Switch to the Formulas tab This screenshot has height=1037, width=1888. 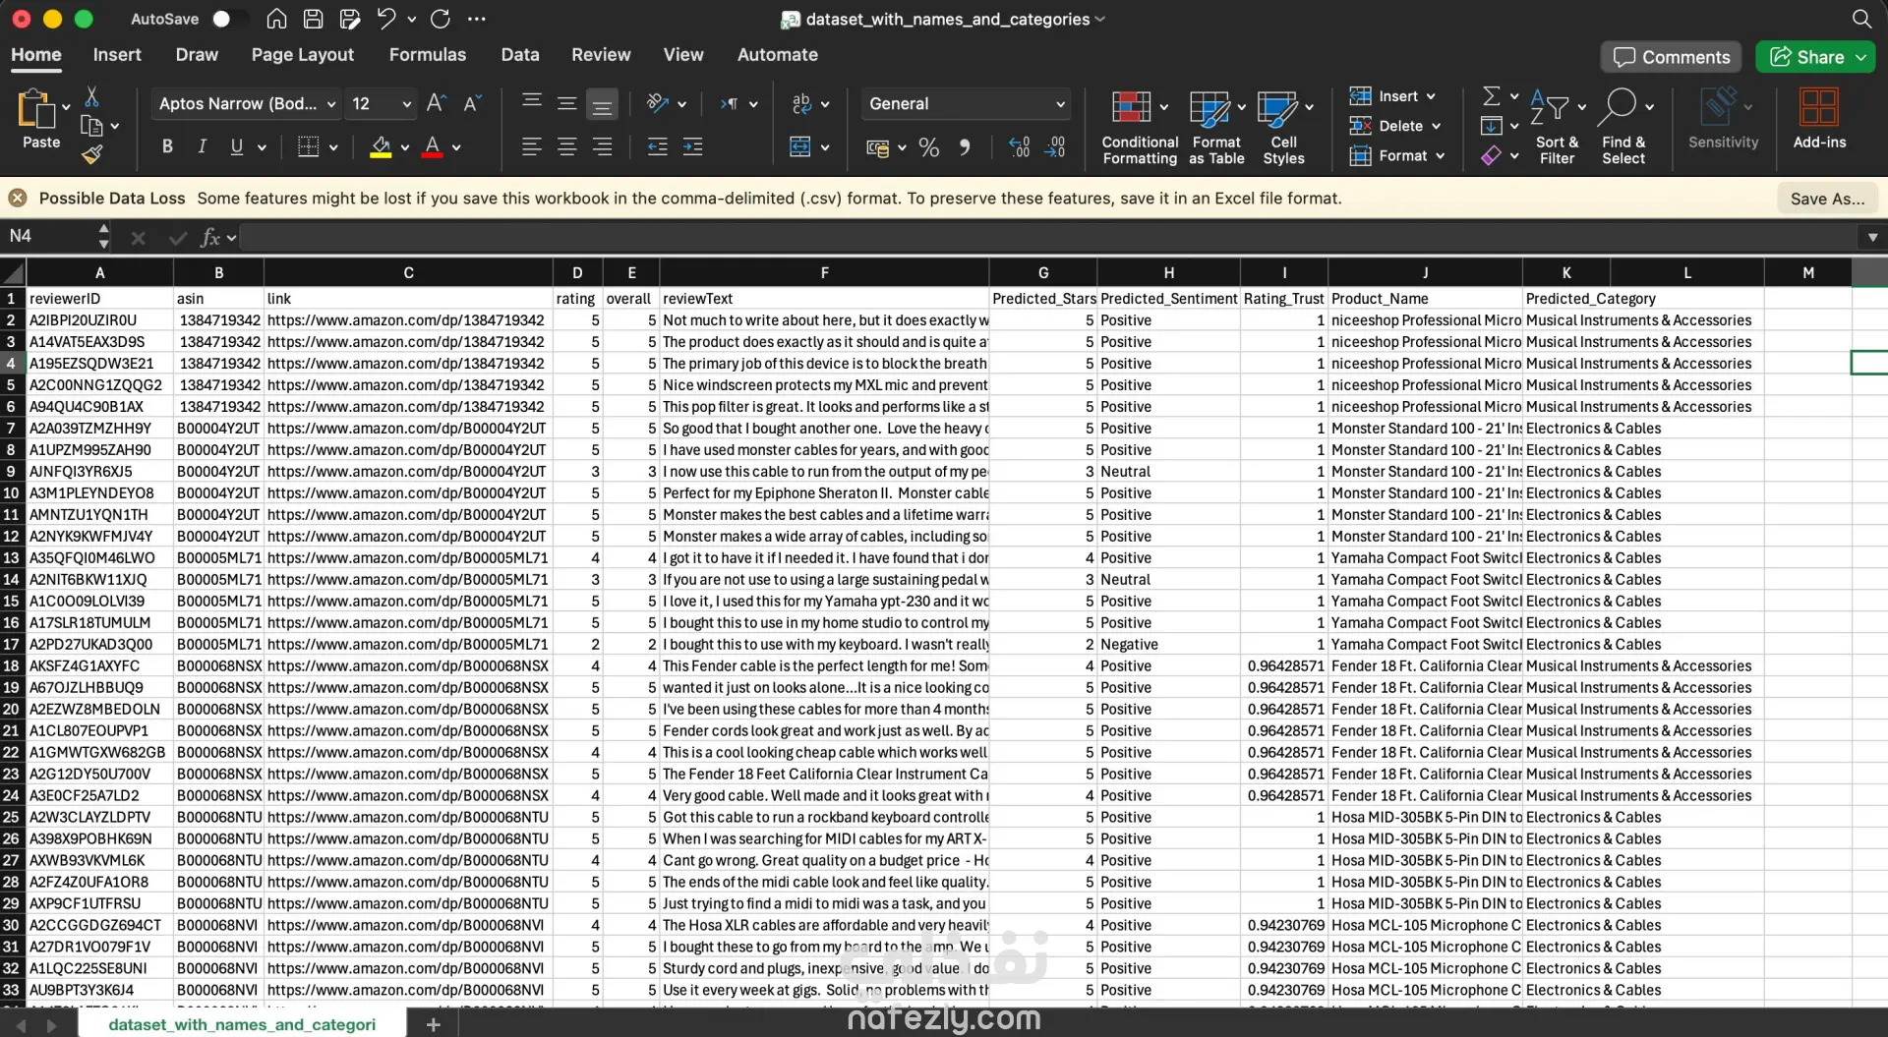pyautogui.click(x=427, y=55)
